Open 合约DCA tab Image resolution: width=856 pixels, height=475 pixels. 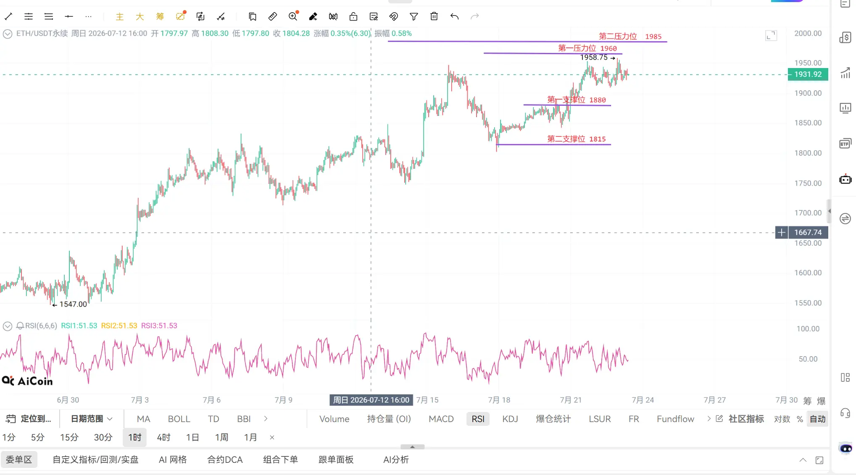(x=225, y=460)
